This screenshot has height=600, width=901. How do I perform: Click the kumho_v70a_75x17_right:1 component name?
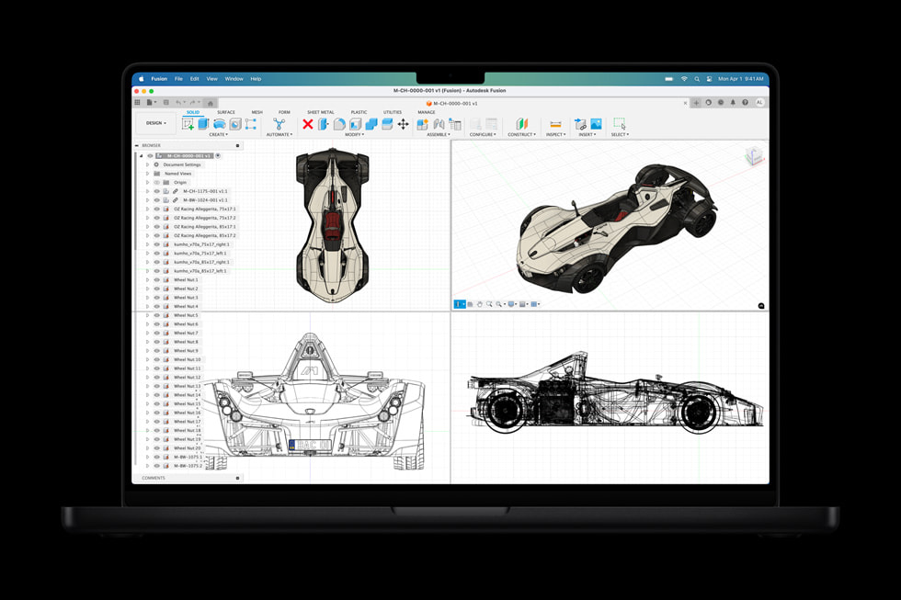pyautogui.click(x=201, y=244)
